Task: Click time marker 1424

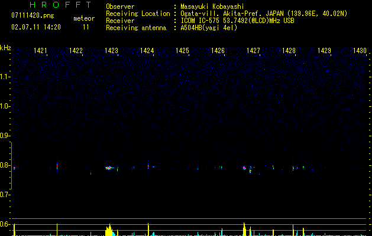Action: coord(147,51)
